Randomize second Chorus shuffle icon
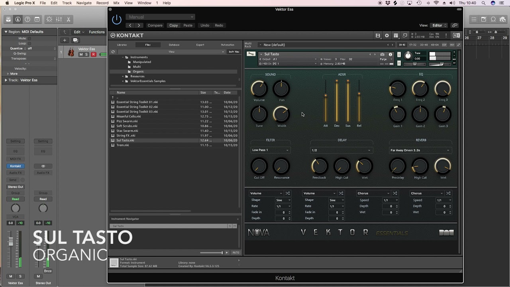 pyautogui.click(x=448, y=193)
